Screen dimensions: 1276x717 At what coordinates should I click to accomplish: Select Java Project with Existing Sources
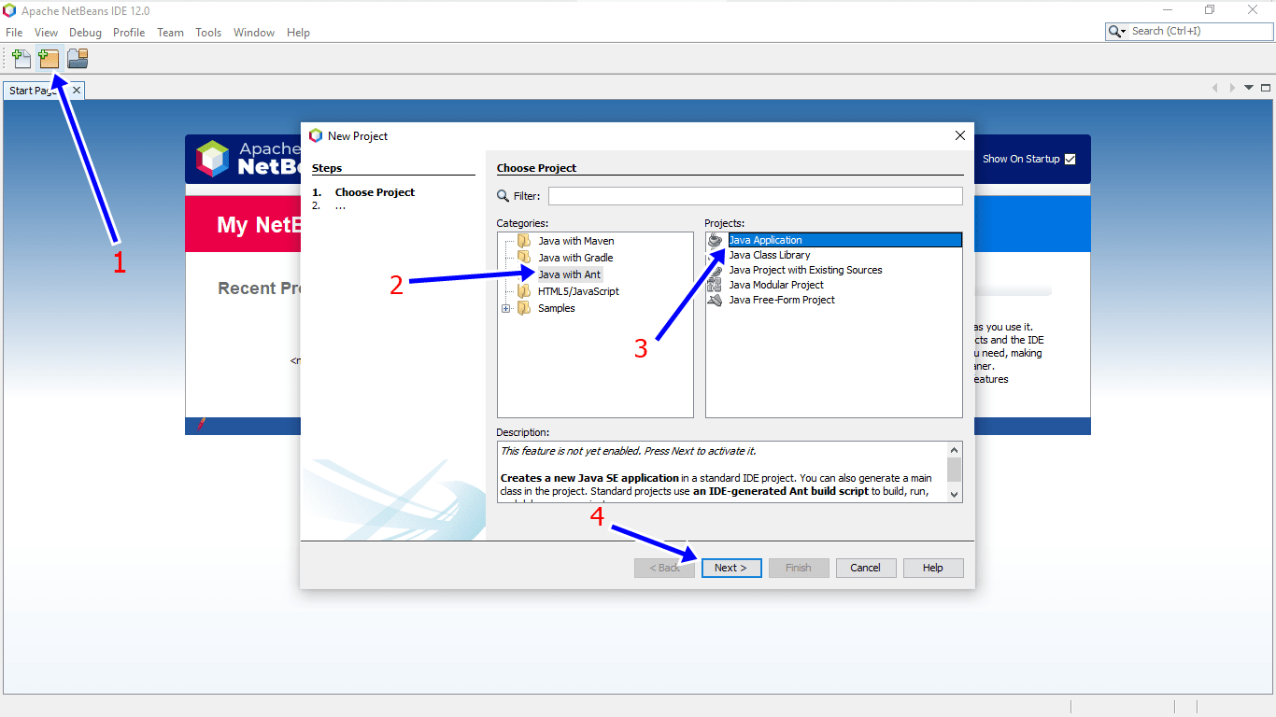click(805, 270)
